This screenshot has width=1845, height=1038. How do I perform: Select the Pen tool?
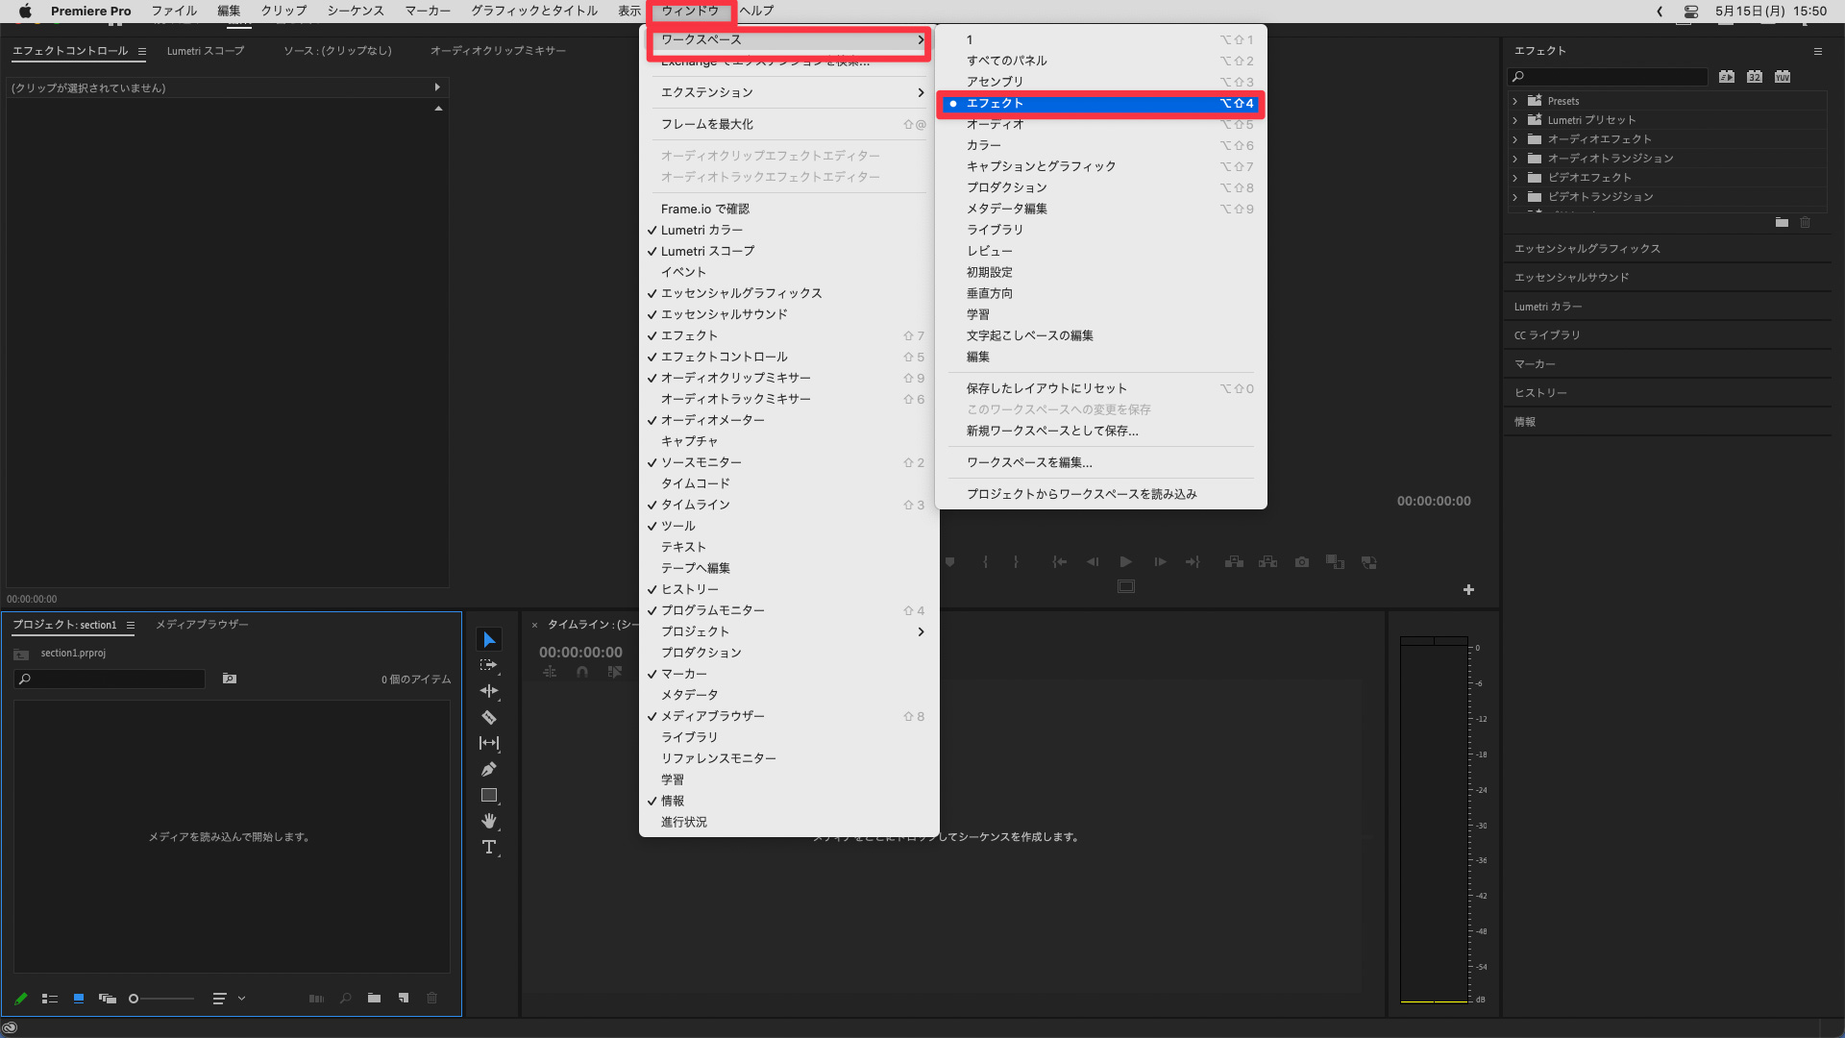point(489,769)
